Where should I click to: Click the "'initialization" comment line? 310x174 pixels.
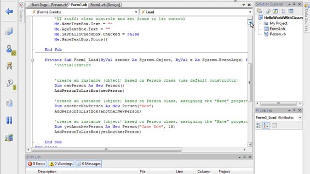[73, 65]
